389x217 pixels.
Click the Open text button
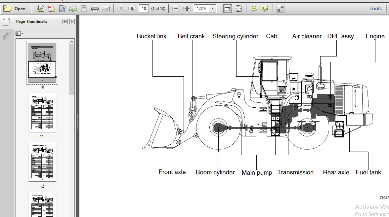point(20,9)
